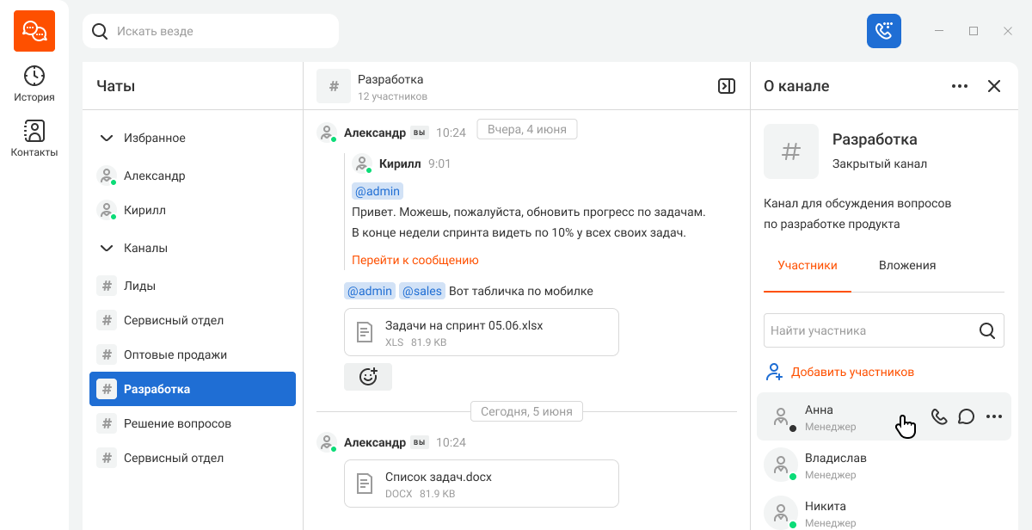Open channel options three-dot menu
1032x530 pixels.
pos(960,86)
